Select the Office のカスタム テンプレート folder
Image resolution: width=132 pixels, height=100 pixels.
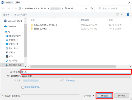click(44, 25)
